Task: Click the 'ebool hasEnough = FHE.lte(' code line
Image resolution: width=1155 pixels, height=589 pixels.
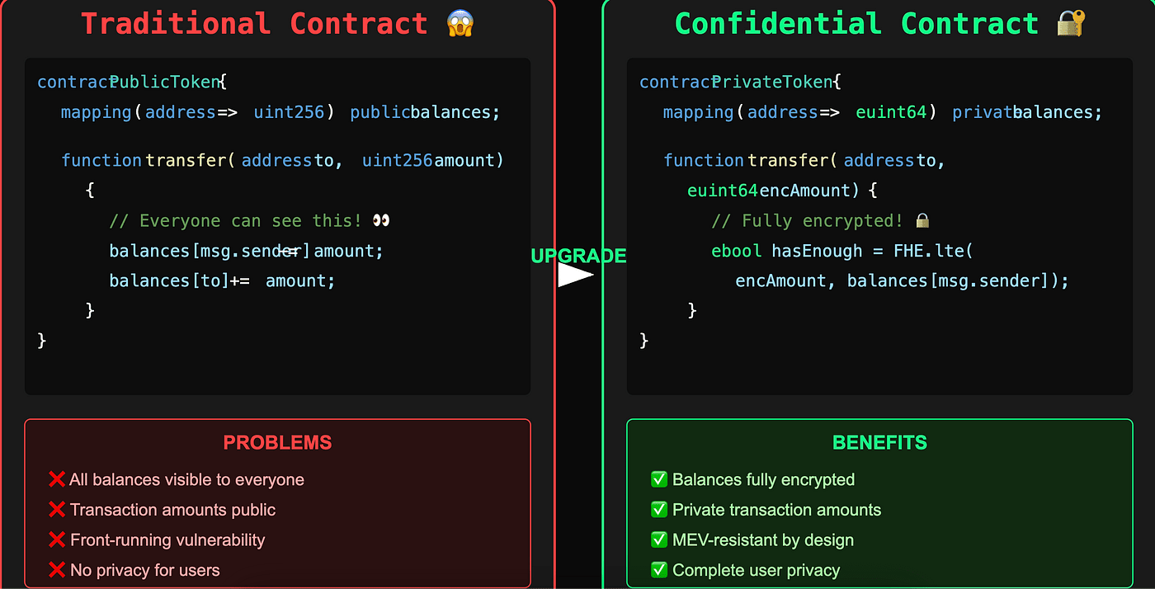Action: click(x=842, y=251)
